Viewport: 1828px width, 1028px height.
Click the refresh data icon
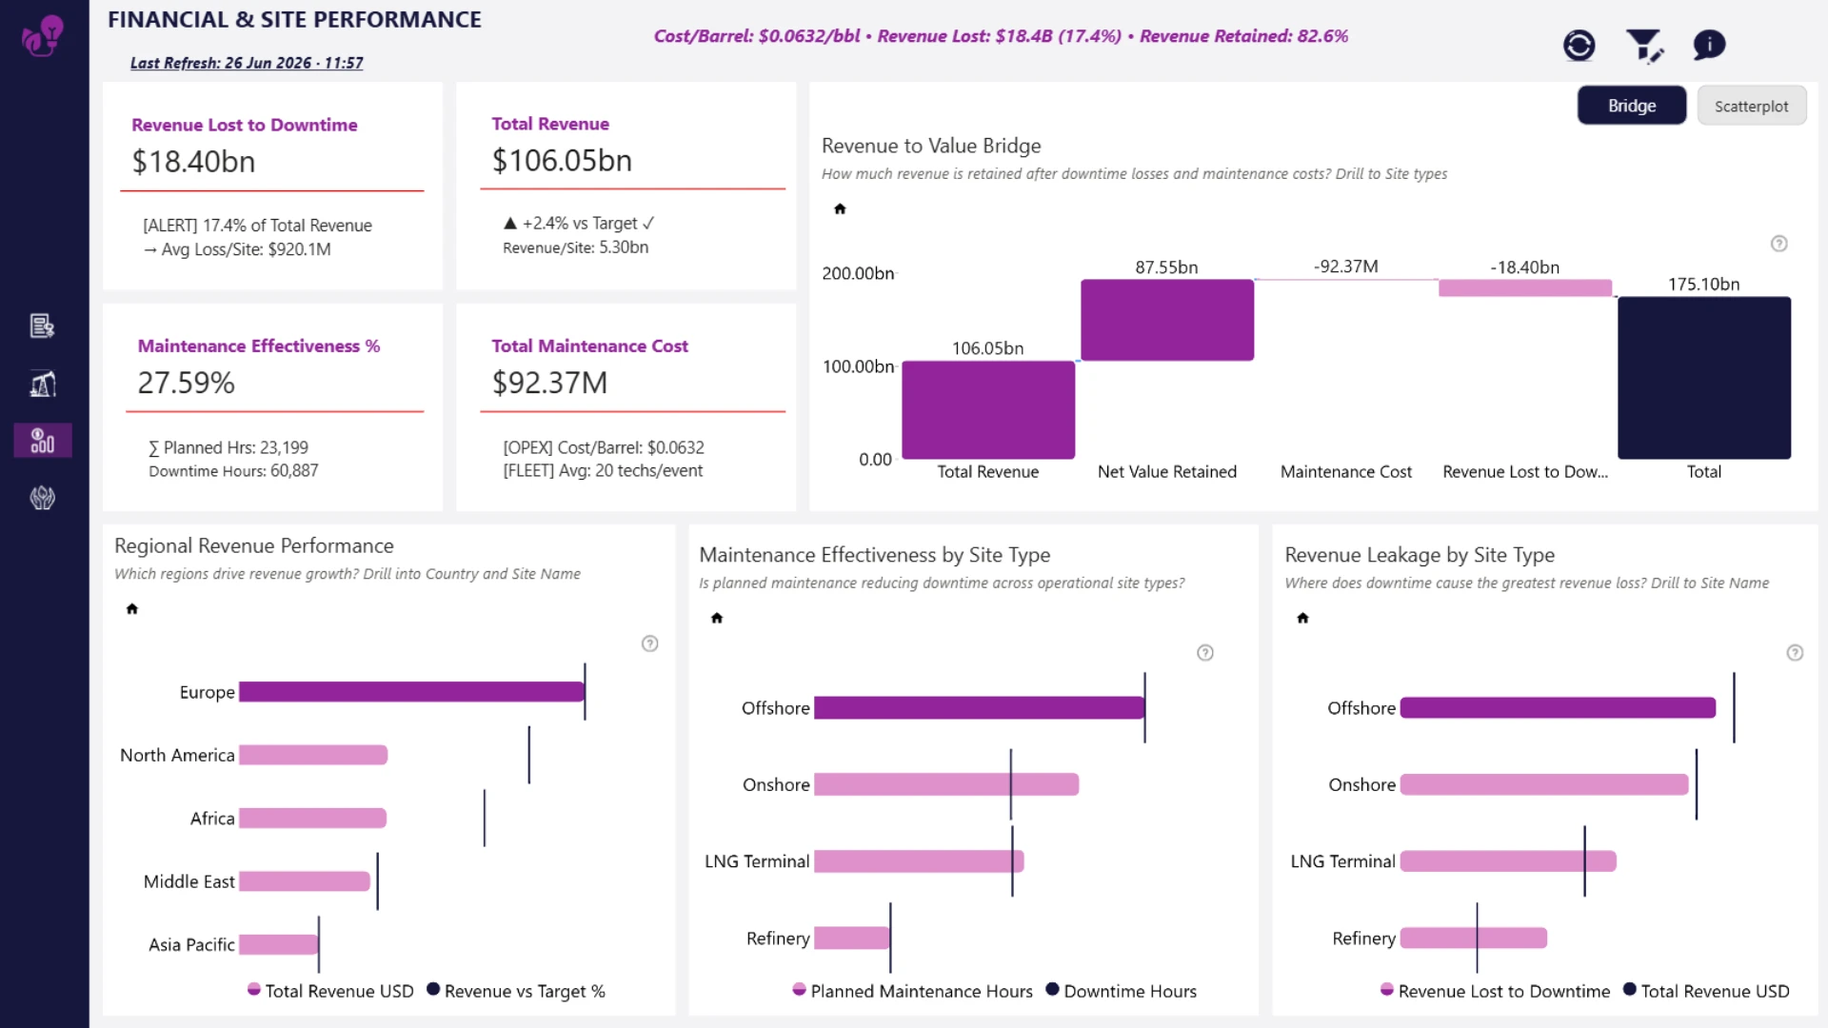(1579, 45)
